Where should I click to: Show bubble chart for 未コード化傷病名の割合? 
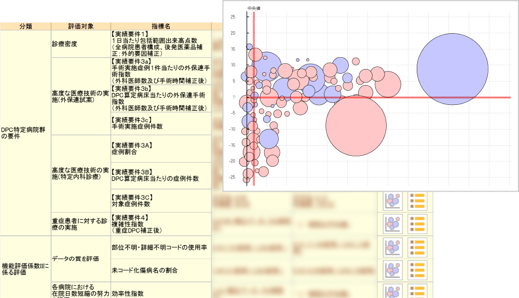pos(393,270)
